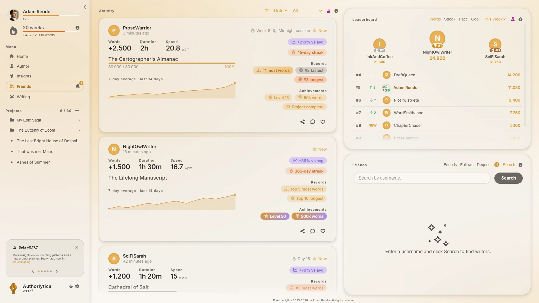Open InkAndCoffee's podium avatar
Image resolution: width=539 pixels, height=303 pixels.
pos(379,45)
